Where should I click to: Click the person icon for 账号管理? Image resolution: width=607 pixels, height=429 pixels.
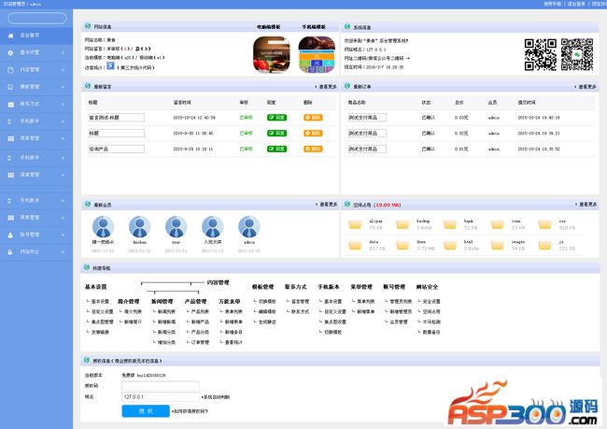10,235
